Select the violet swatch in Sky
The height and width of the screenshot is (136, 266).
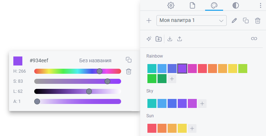point(182,104)
